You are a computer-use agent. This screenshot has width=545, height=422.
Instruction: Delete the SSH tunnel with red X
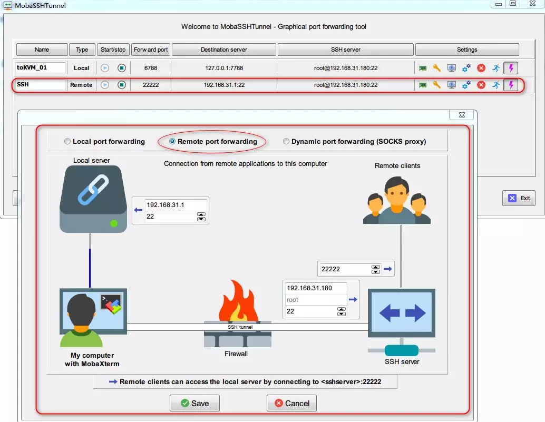pyautogui.click(x=481, y=85)
